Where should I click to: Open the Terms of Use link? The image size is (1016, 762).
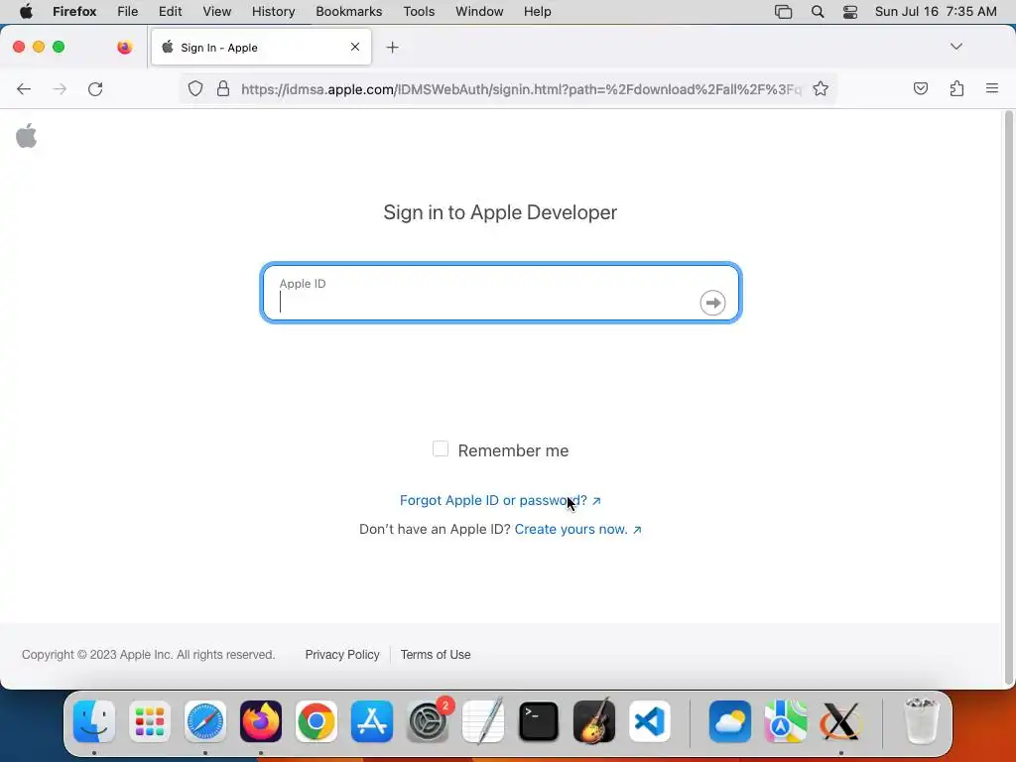click(436, 655)
